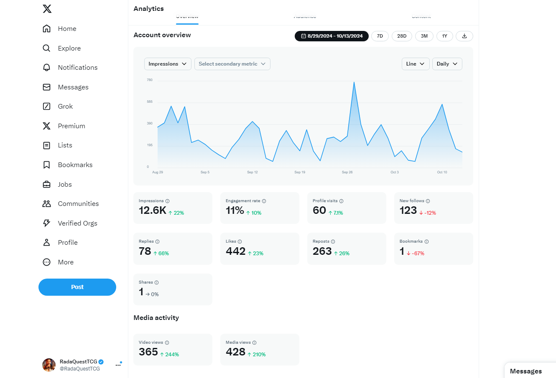Open Grok icon in sidebar
Viewport: 556px width, 378px height.
coord(47,106)
